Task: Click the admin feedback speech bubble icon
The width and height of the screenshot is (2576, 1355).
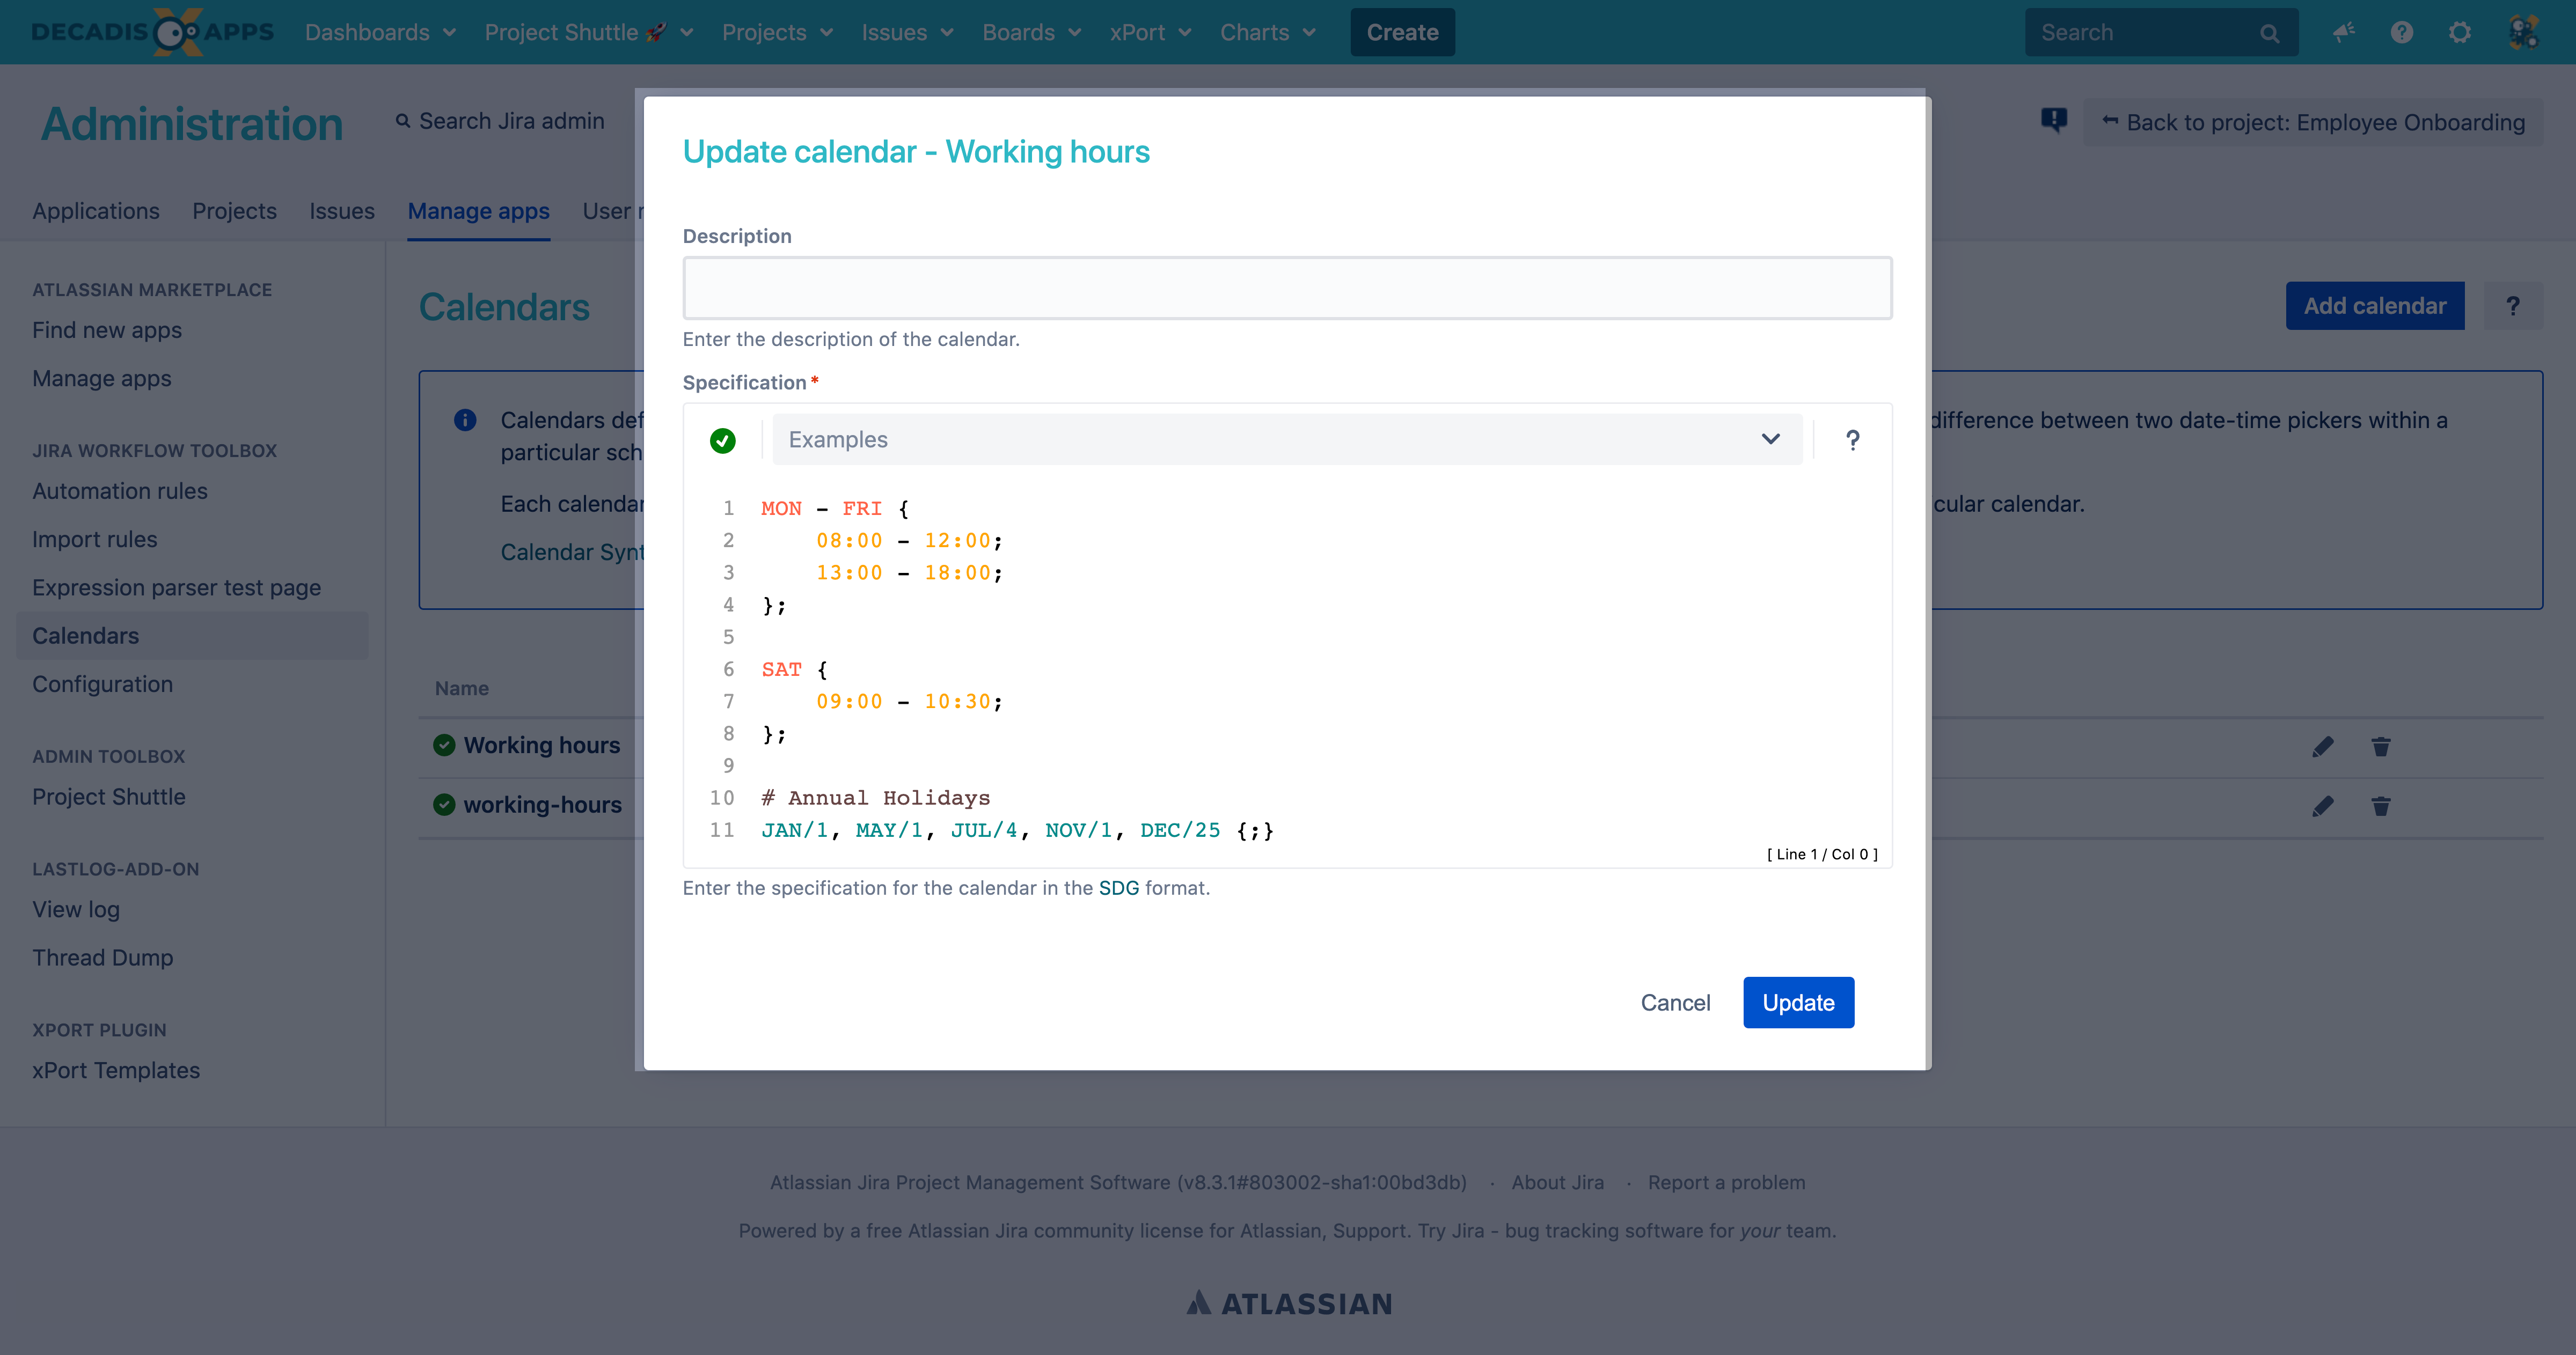Action: tap(2054, 121)
